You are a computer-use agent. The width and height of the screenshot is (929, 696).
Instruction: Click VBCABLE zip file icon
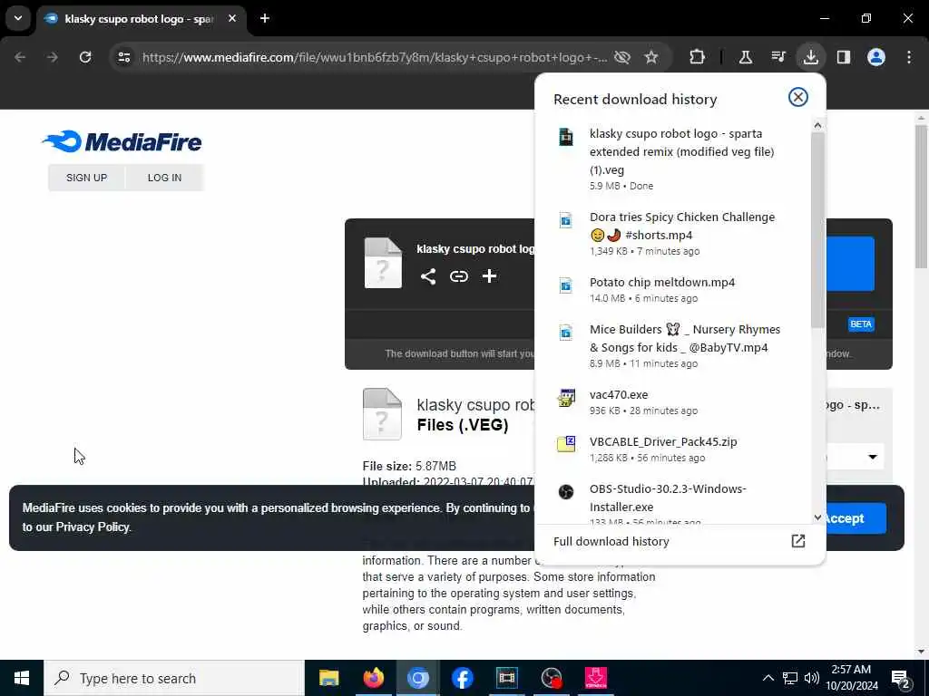pyautogui.click(x=566, y=444)
